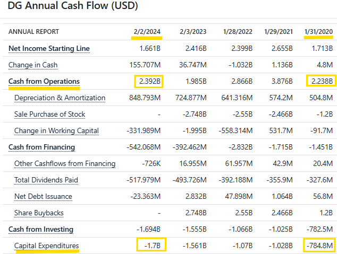Select change in cash value 155.707M
337x254 pixels.
tap(145, 65)
